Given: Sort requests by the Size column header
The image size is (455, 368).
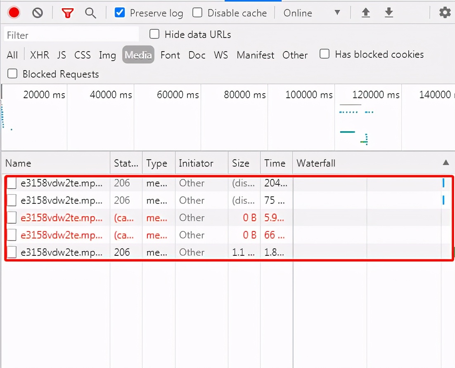Looking at the screenshot, I should coord(240,163).
